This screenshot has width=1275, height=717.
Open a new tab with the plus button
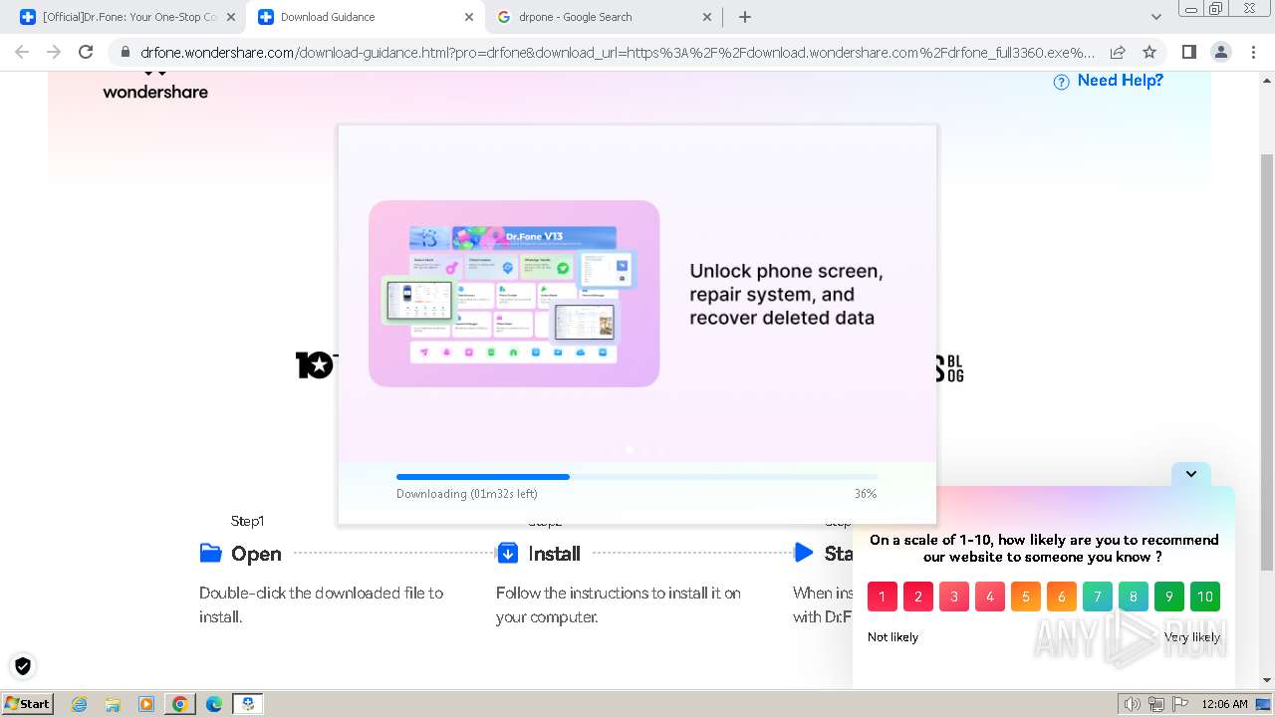(x=745, y=17)
